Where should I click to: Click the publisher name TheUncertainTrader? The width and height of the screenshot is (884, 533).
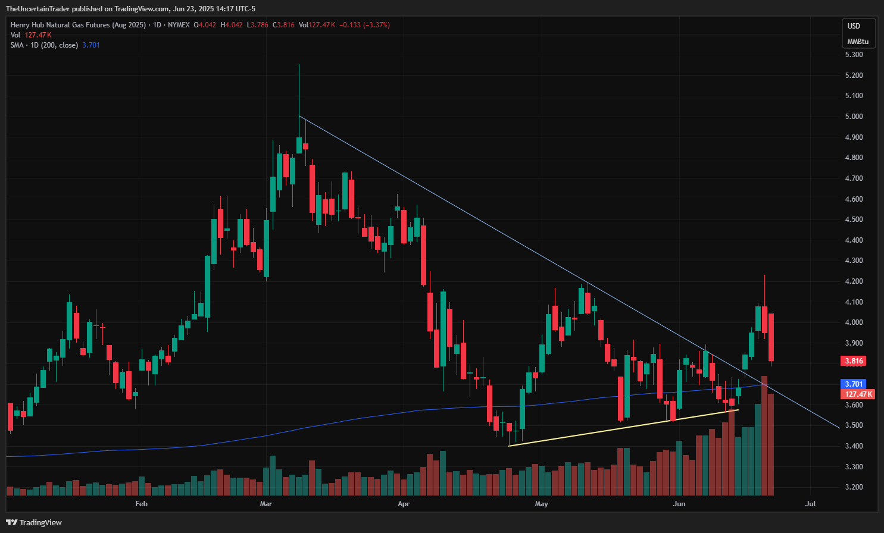pyautogui.click(x=37, y=9)
